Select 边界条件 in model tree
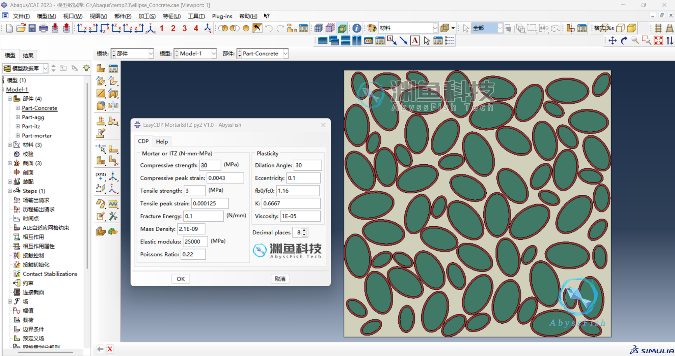Viewport: 675px width, 356px height. [x=33, y=329]
